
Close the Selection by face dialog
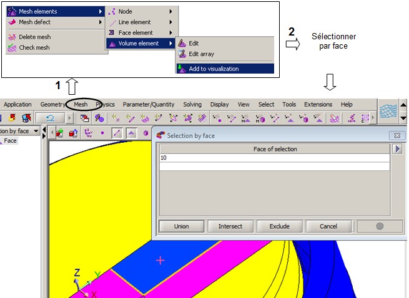(x=397, y=135)
